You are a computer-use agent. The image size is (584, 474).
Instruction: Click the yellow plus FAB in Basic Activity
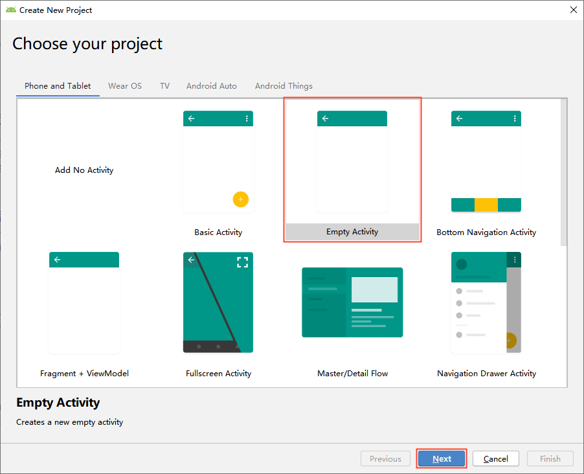click(x=241, y=199)
